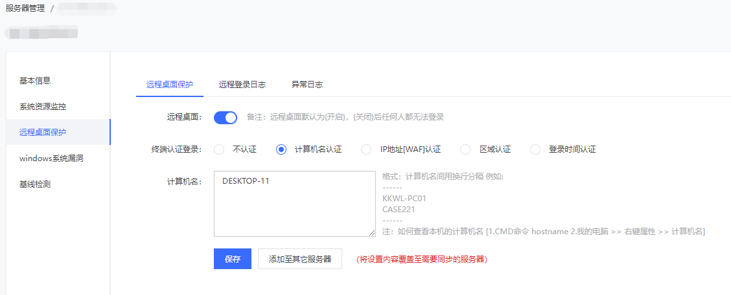Select the 不认证 radio option
731x295 pixels.
click(219, 149)
